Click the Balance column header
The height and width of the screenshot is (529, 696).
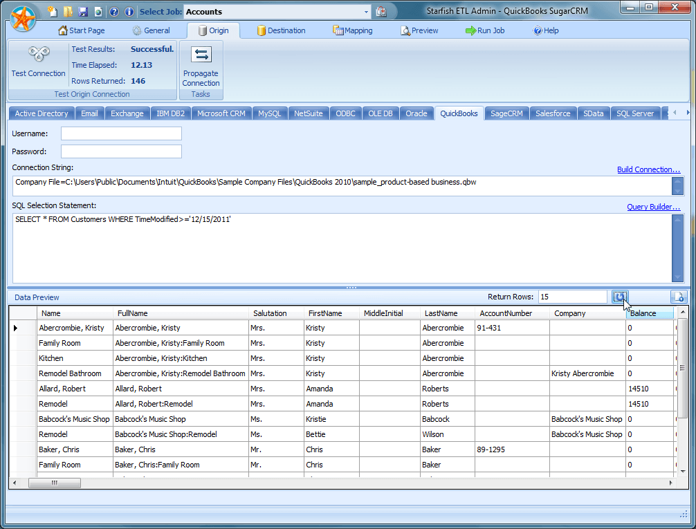point(650,313)
